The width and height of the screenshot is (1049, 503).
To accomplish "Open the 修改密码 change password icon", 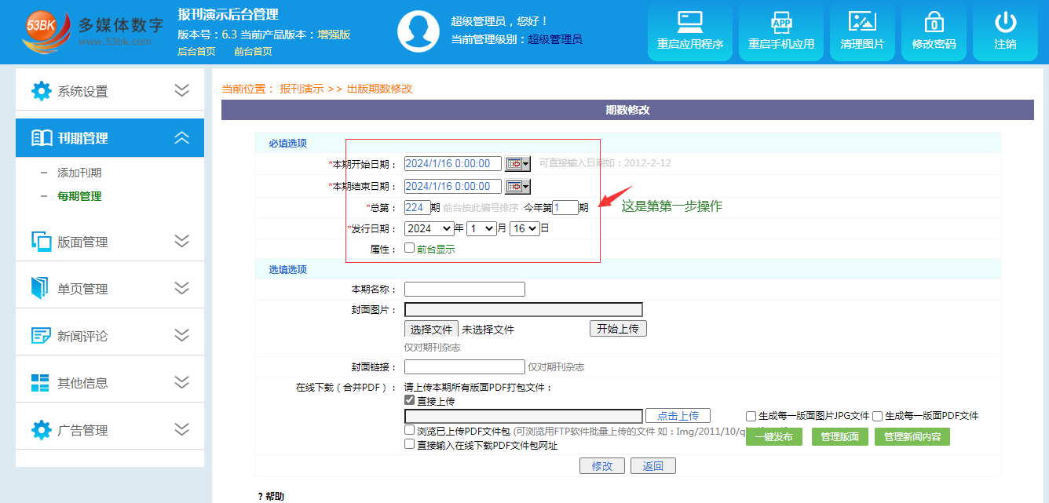I will point(934,22).
